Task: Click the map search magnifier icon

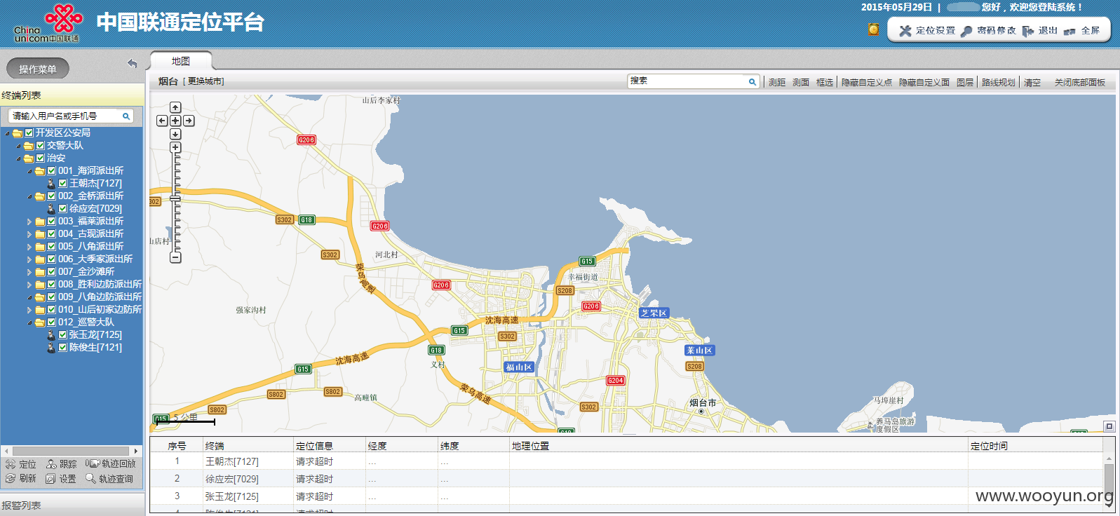Action: (x=753, y=82)
